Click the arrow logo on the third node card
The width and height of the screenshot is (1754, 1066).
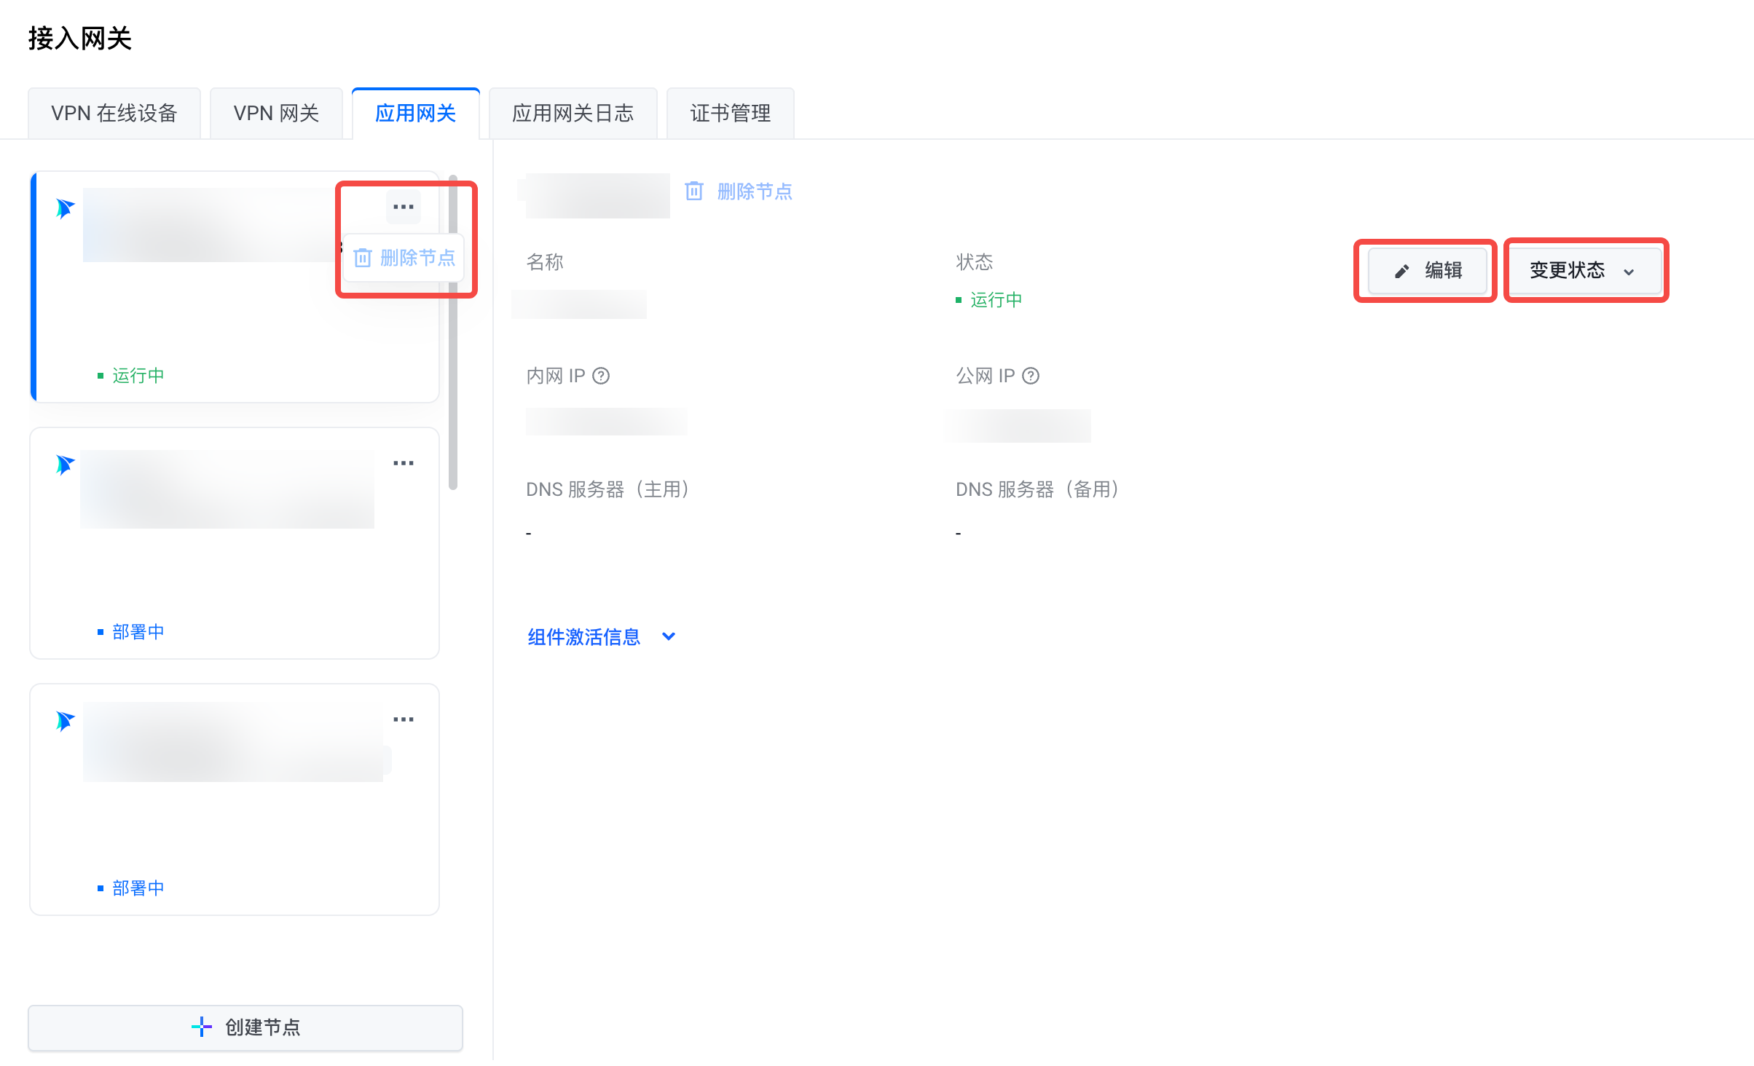[x=65, y=721]
